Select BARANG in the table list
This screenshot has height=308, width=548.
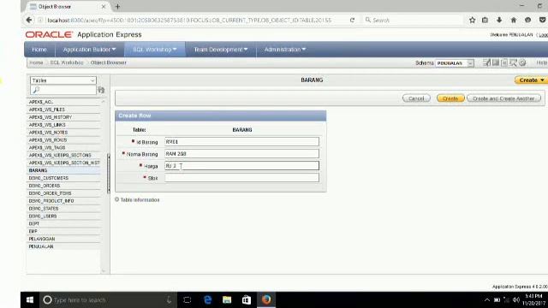click(38, 170)
